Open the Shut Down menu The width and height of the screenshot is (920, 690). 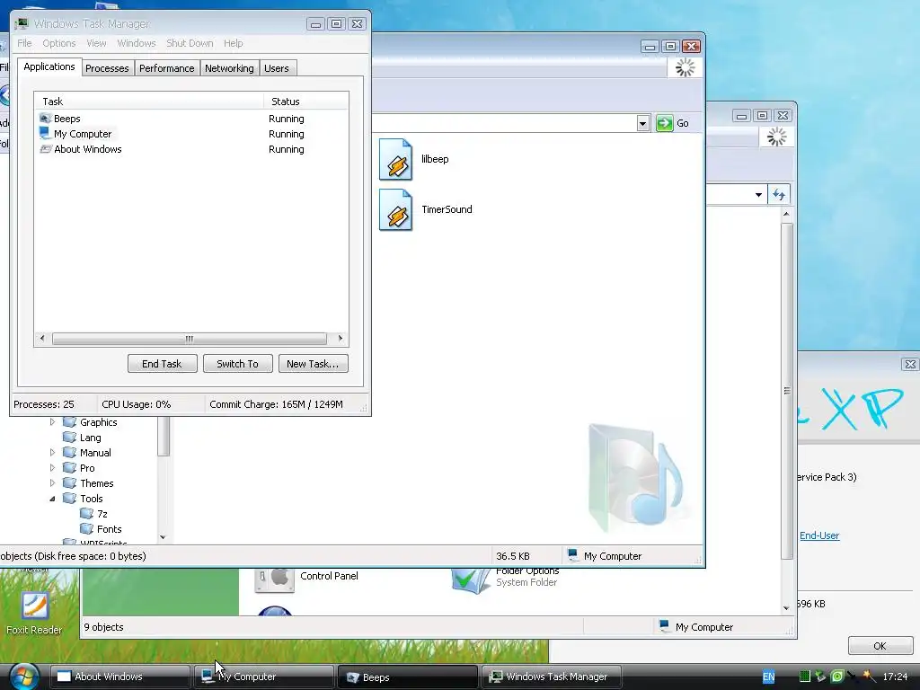point(190,43)
